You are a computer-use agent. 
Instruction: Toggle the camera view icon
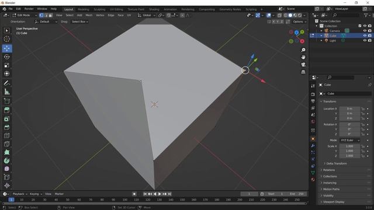[x=303, y=65]
